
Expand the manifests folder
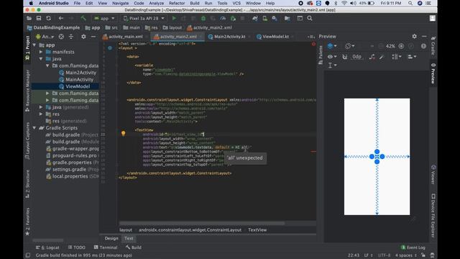coord(41,52)
